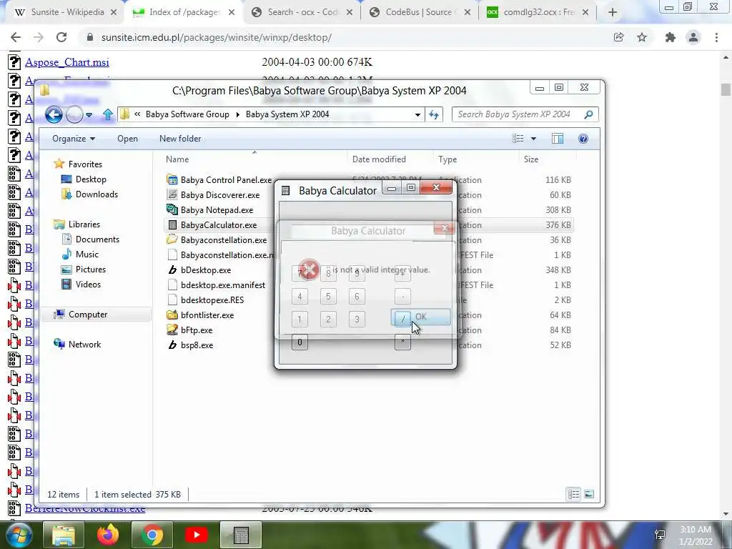Select bsp8.exe icon
Image resolution: width=732 pixels, height=549 pixels.
tap(172, 345)
